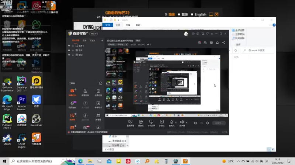The width and height of the screenshot is (295, 165).
Task: Show hidden system tray icons chevron
Action: click(238, 161)
